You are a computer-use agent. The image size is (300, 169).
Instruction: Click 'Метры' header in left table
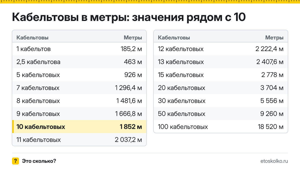point(133,38)
